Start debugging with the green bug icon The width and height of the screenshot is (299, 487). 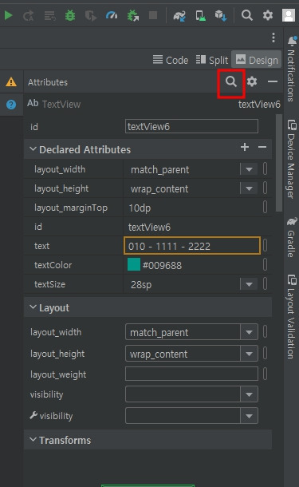pos(70,15)
